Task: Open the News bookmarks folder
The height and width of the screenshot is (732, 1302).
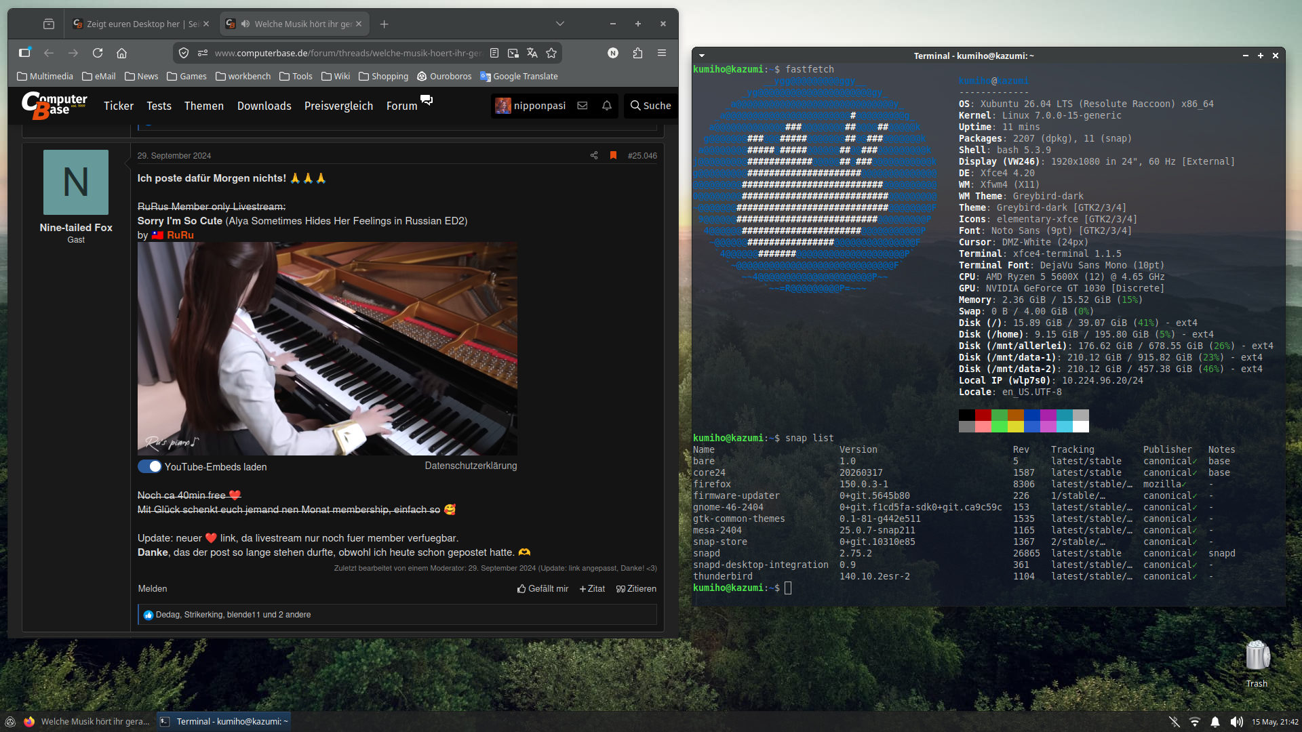Action: (141, 76)
